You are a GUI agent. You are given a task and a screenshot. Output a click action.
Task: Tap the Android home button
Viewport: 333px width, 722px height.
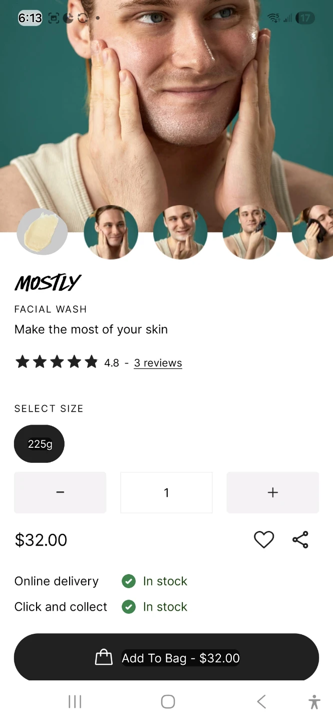[x=168, y=701]
